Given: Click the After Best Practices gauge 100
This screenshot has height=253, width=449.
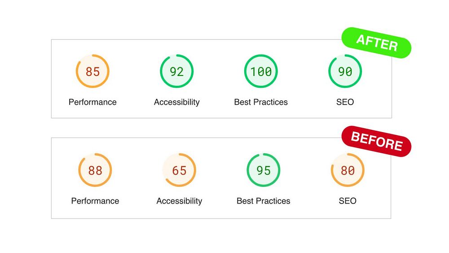Looking at the screenshot, I should pyautogui.click(x=261, y=71).
